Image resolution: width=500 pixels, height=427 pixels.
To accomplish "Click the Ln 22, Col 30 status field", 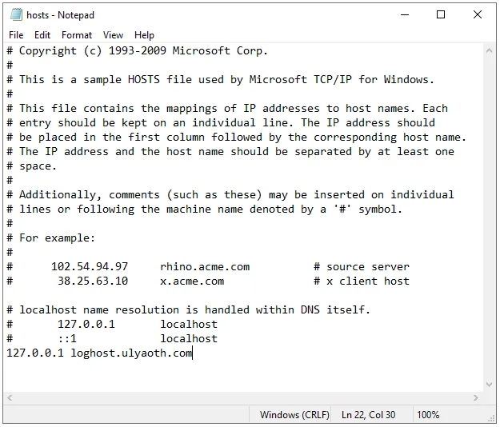I will 369,415.
